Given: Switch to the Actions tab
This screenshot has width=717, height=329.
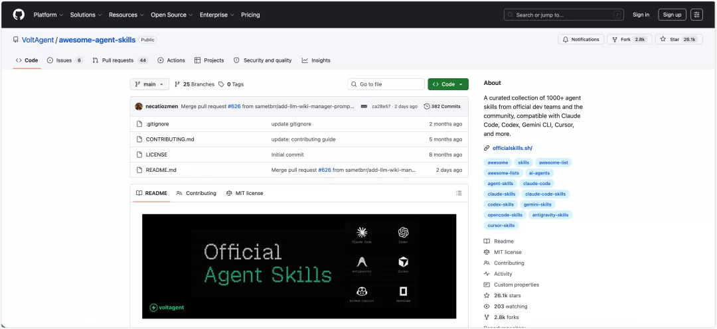Looking at the screenshot, I should pyautogui.click(x=171, y=60).
